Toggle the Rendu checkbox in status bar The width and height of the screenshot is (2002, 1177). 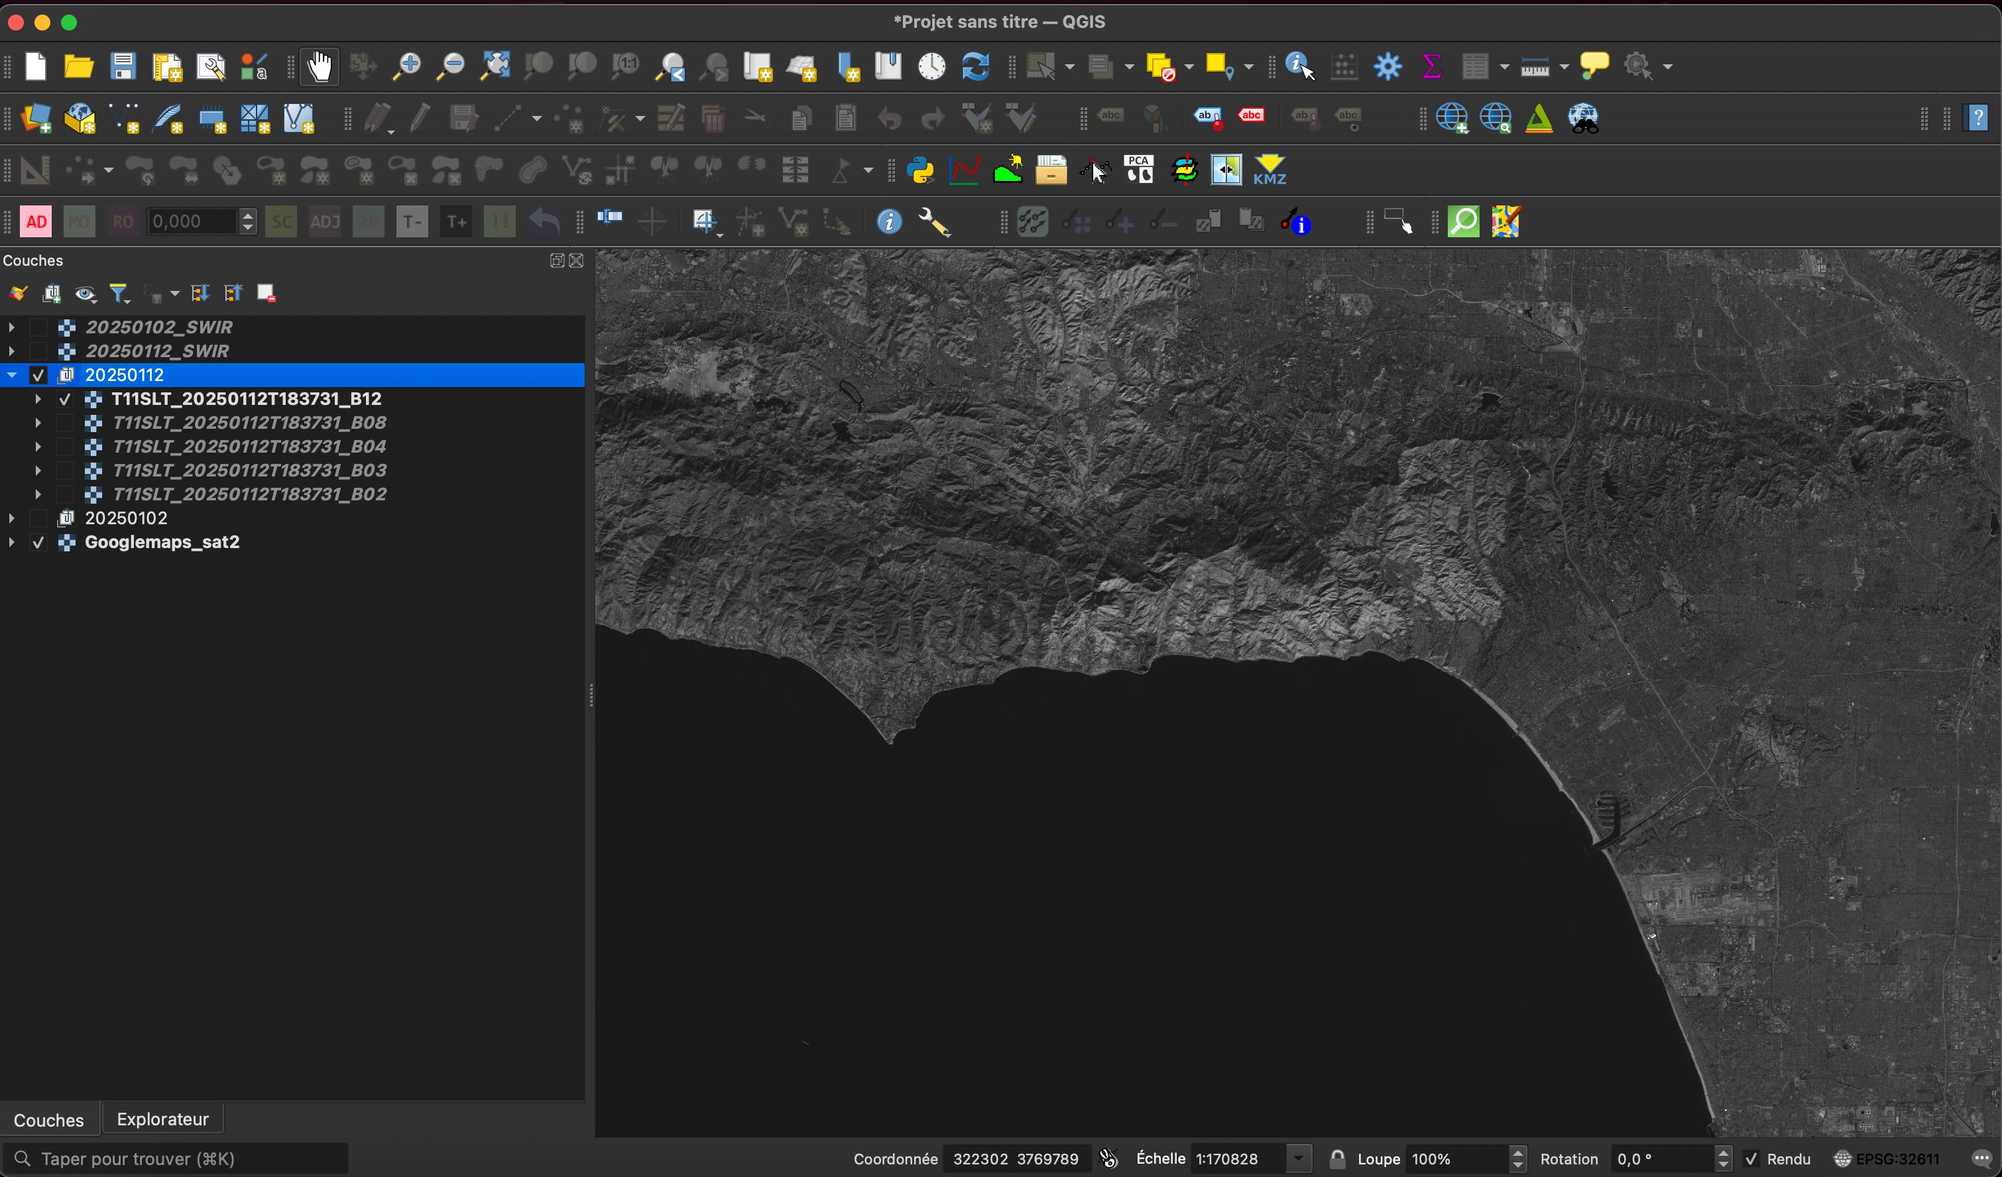click(1751, 1158)
